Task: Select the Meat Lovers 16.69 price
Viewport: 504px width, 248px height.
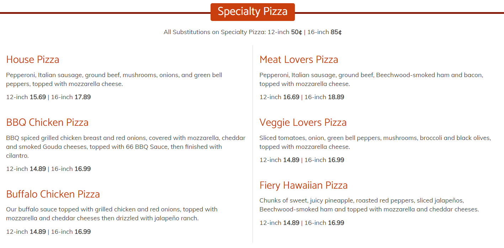Action: click(291, 97)
